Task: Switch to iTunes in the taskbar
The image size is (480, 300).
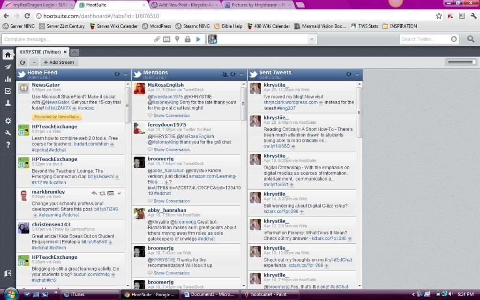Action: [x=90, y=294]
